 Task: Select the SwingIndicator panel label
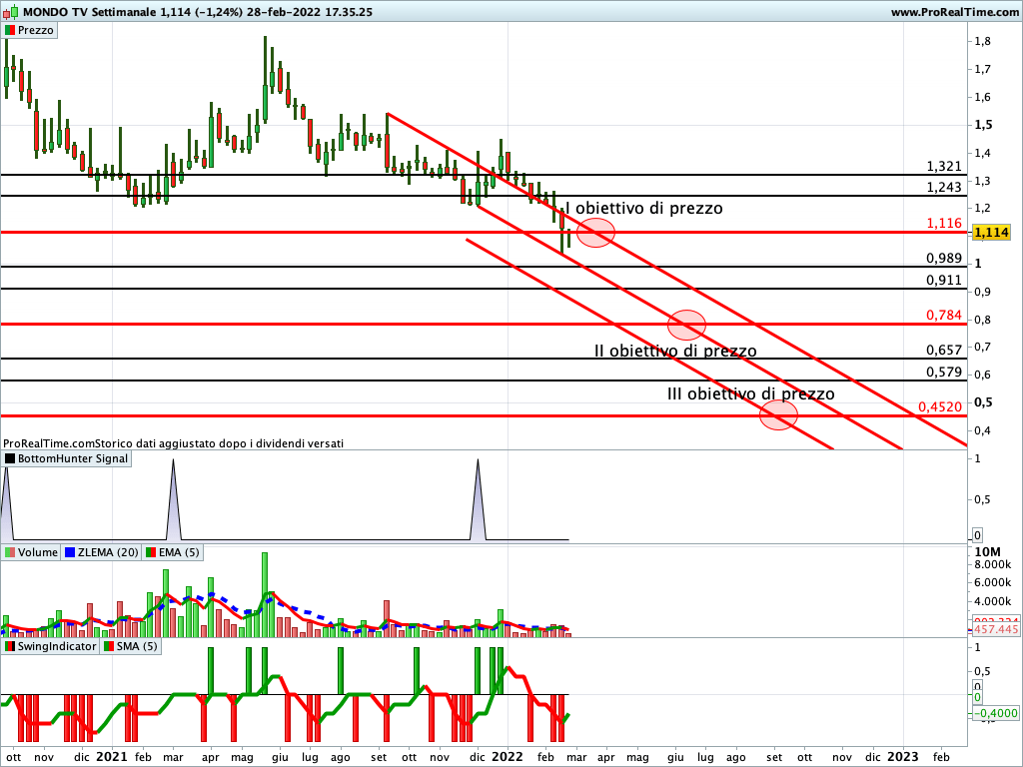click(x=57, y=646)
